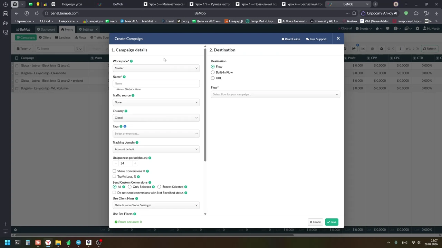
Task: Click the browser reload page icon
Action: (37, 13)
